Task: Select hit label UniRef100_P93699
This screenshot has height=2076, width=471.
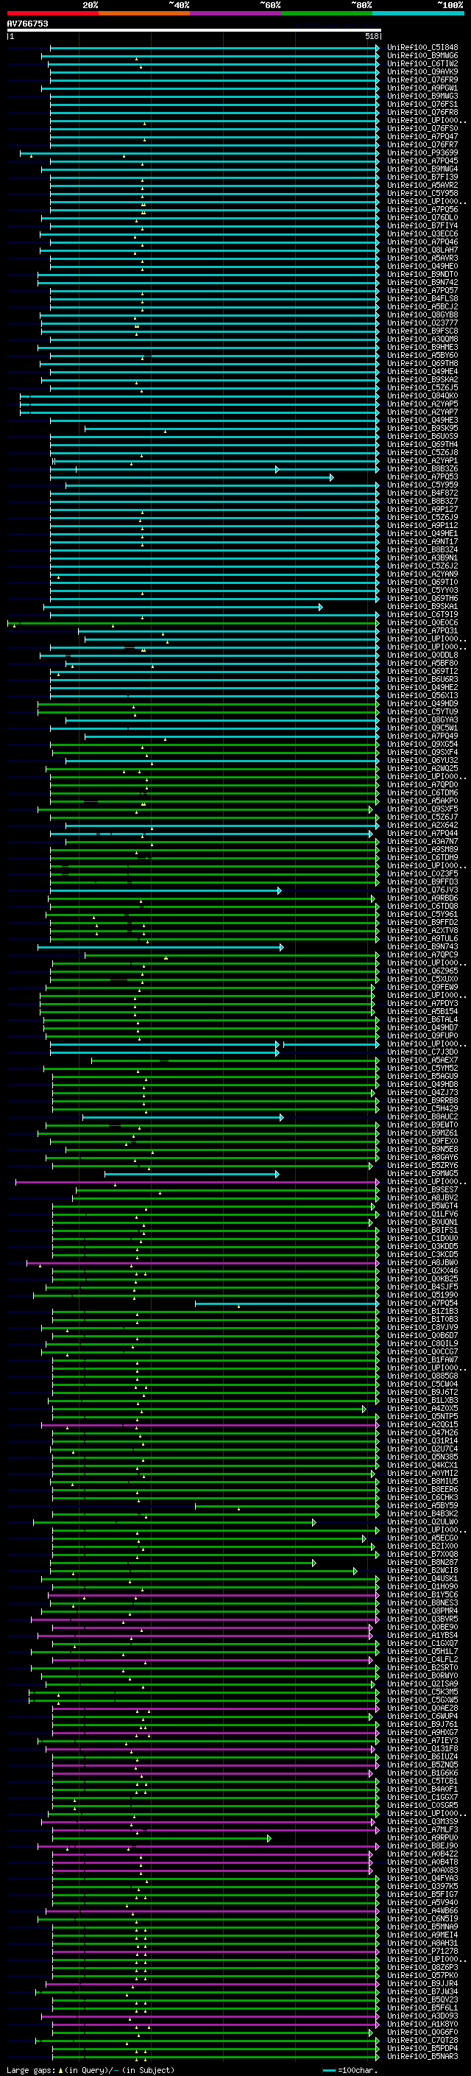Action: coord(422,153)
